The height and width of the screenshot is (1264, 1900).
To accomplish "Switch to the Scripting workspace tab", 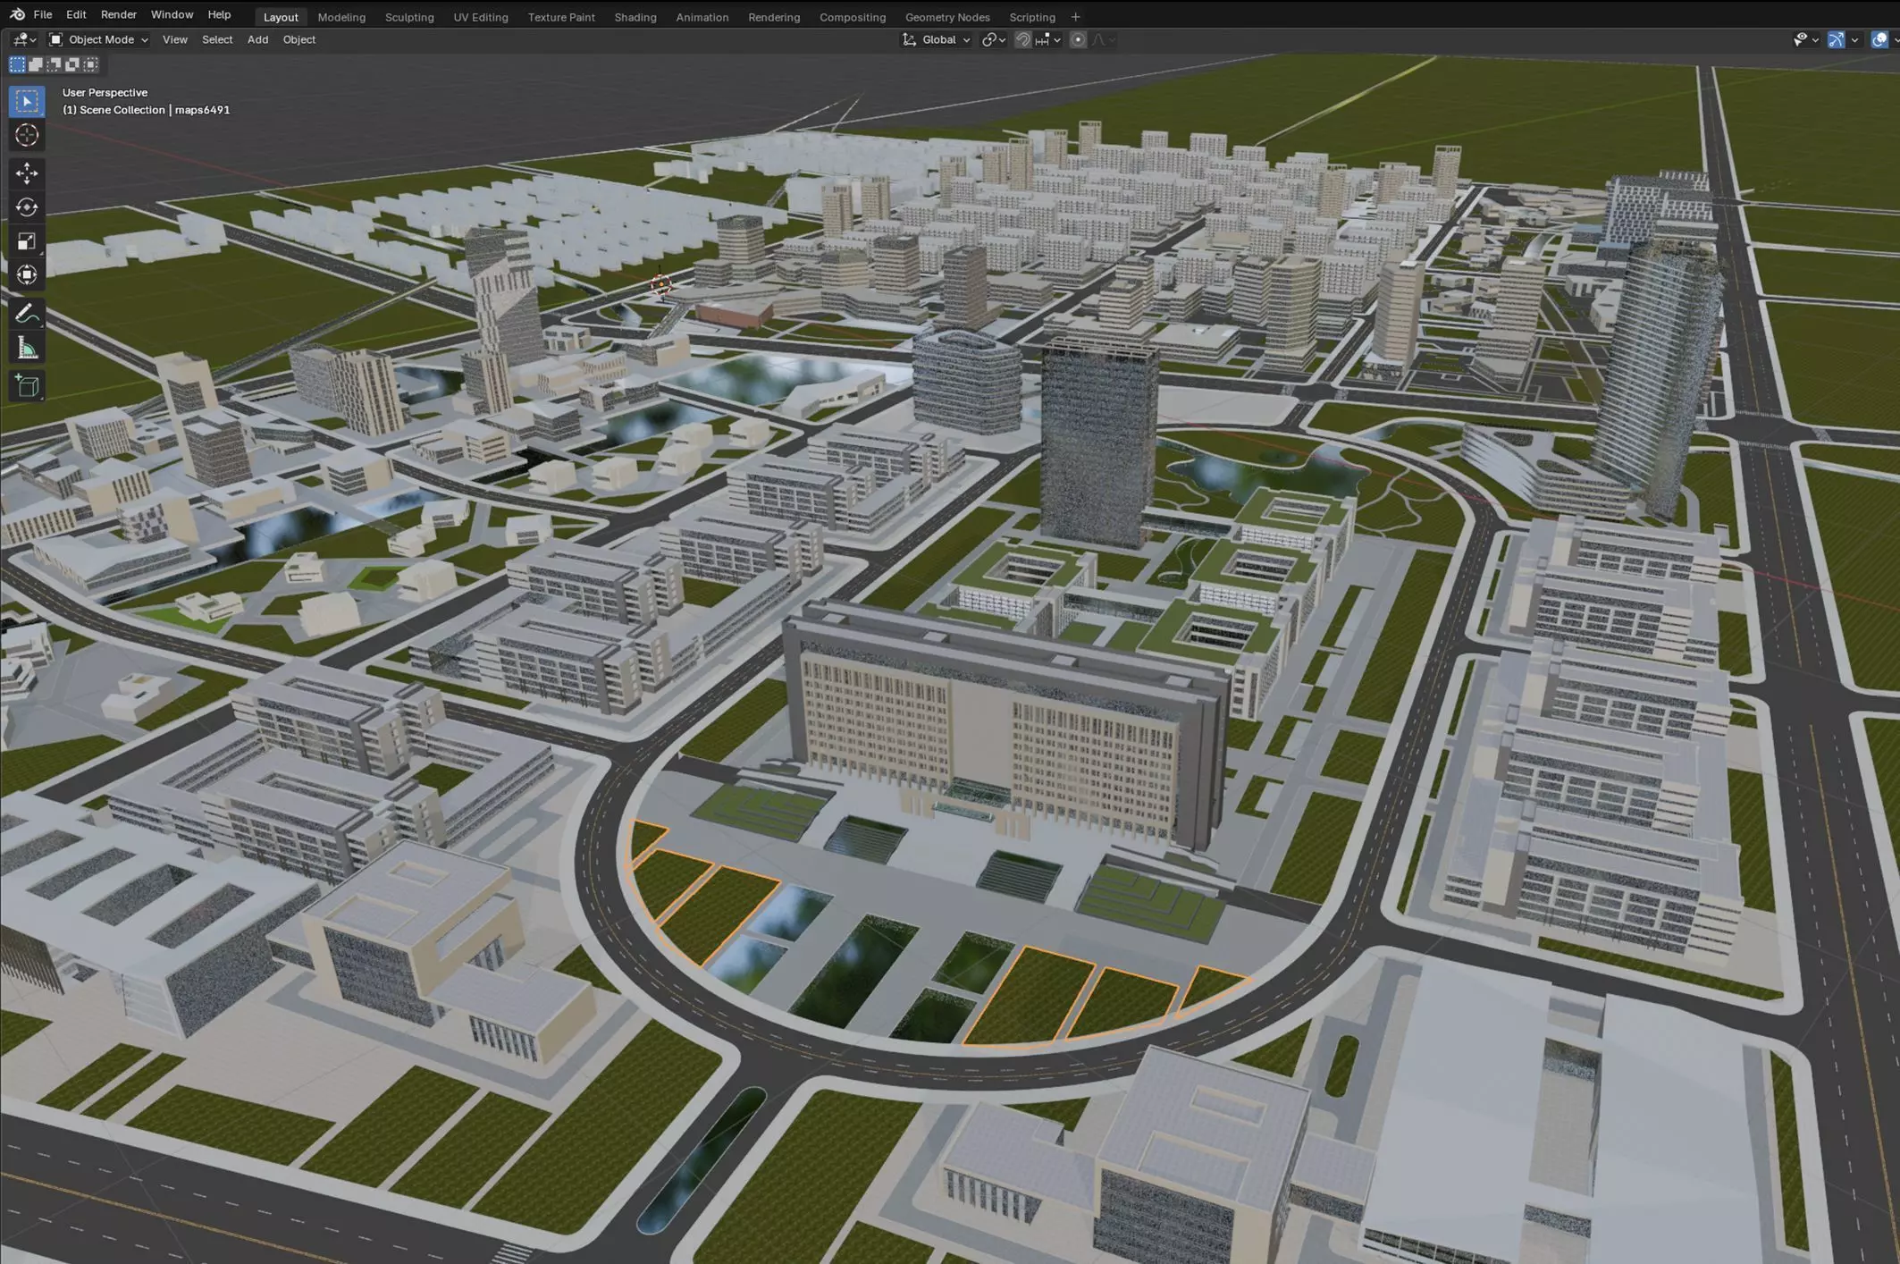I will pos(1032,17).
